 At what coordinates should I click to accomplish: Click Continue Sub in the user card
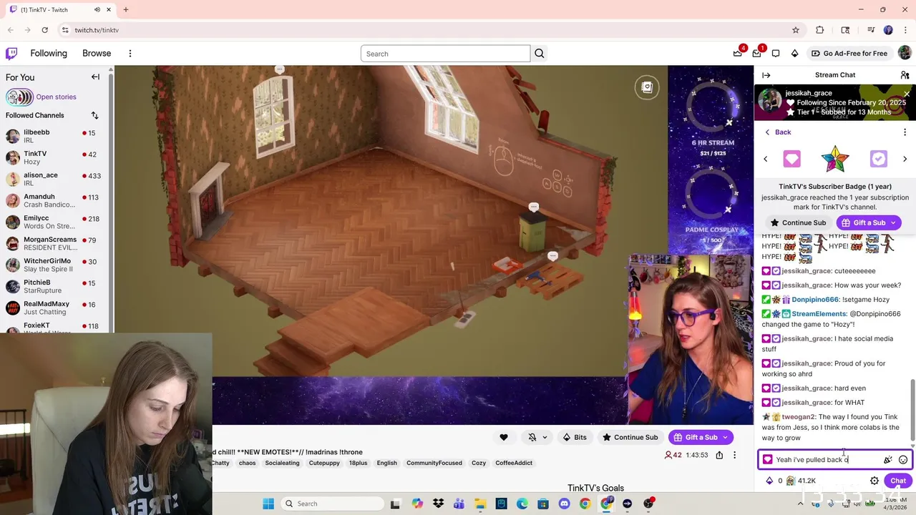(798, 222)
